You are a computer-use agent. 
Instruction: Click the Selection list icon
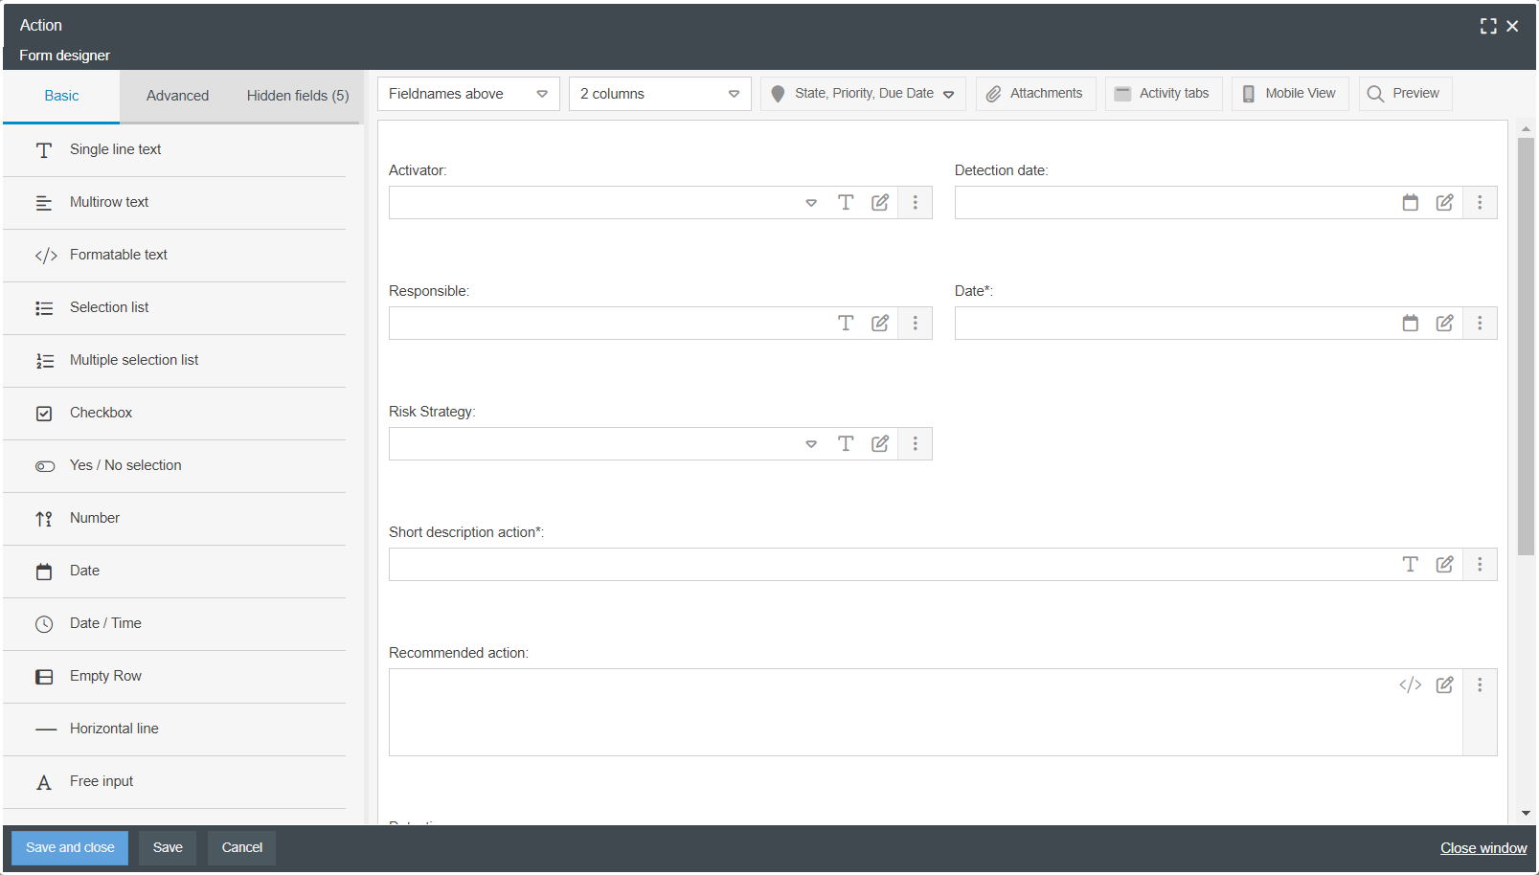pos(44,308)
